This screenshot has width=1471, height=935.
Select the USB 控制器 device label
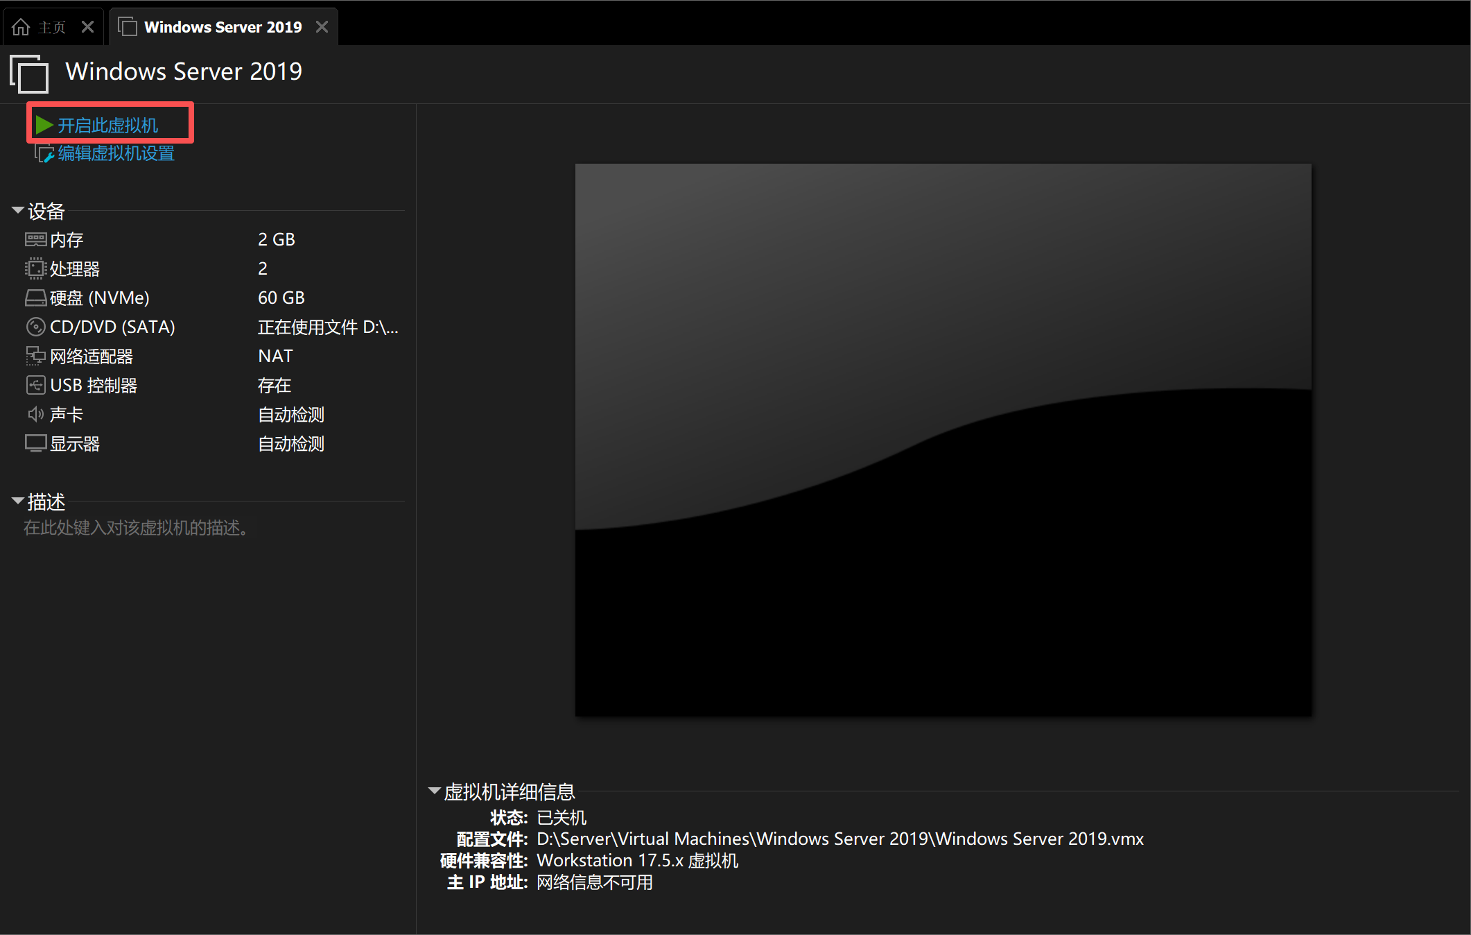(x=94, y=386)
